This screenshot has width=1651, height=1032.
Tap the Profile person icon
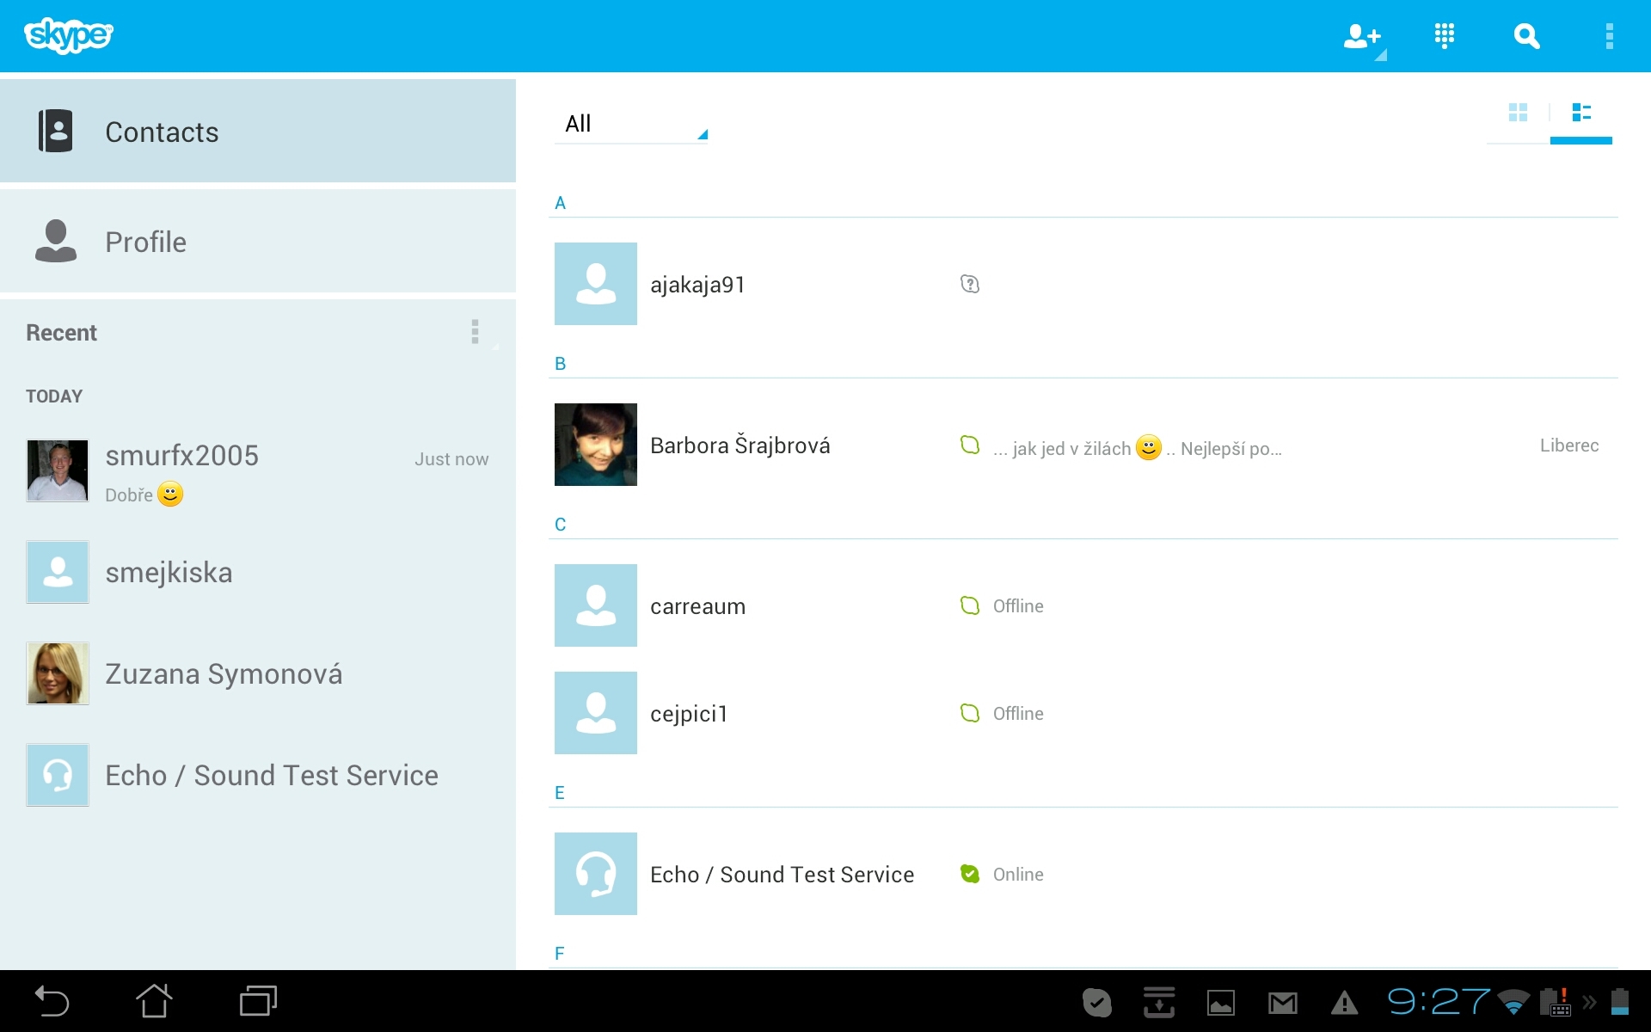(x=55, y=242)
